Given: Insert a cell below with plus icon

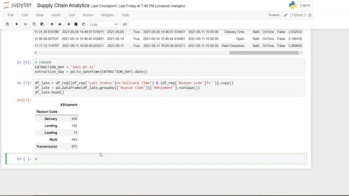Looking at the screenshot, I should click(16, 24).
